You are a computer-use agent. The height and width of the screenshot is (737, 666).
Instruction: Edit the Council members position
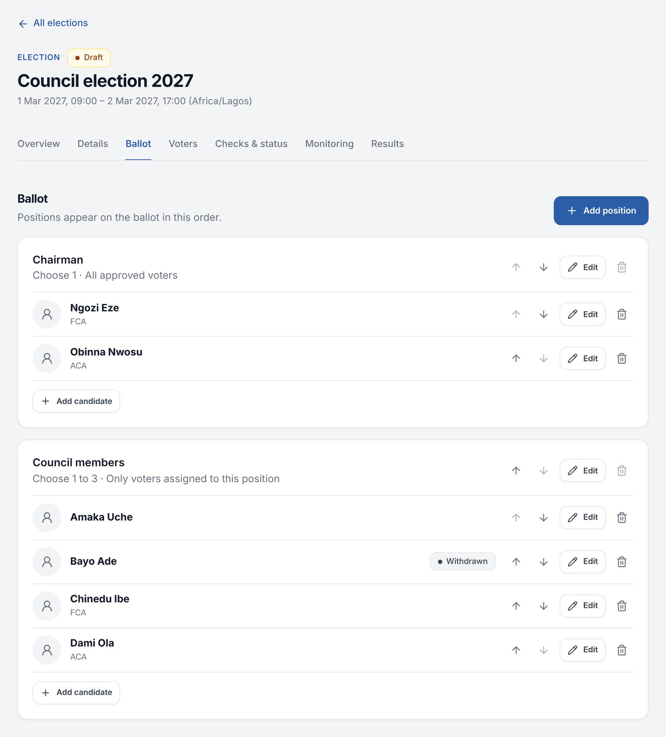tap(583, 471)
